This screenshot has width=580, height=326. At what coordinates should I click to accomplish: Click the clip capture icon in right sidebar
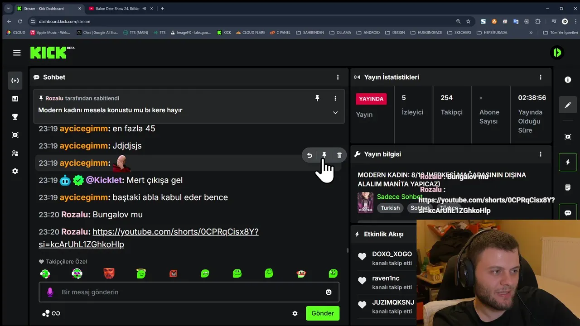pyautogui.click(x=568, y=137)
